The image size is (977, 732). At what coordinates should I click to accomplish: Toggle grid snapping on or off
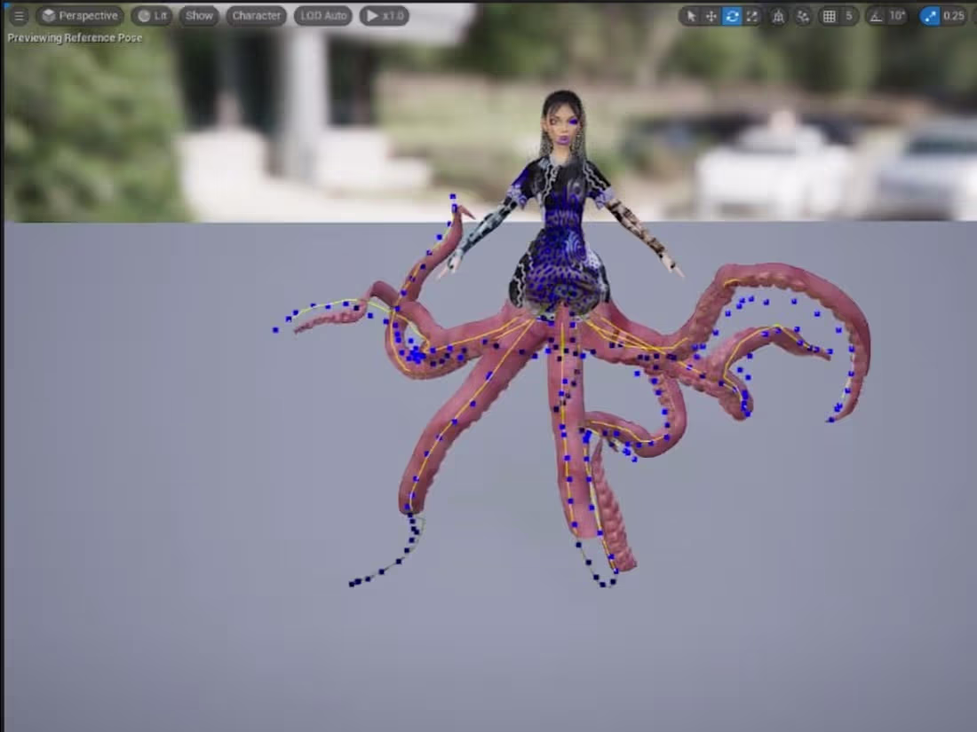(830, 16)
